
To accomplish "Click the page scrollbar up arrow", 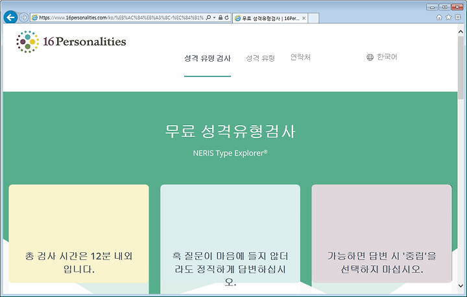I will click(461, 32).
